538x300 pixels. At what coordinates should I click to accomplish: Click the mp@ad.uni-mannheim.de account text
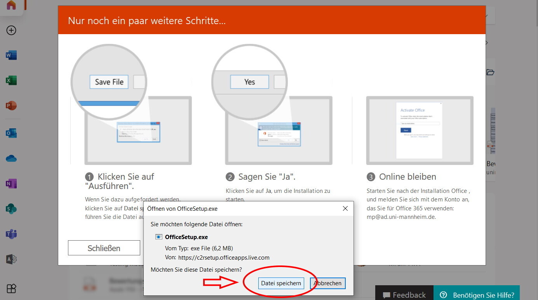401,217
